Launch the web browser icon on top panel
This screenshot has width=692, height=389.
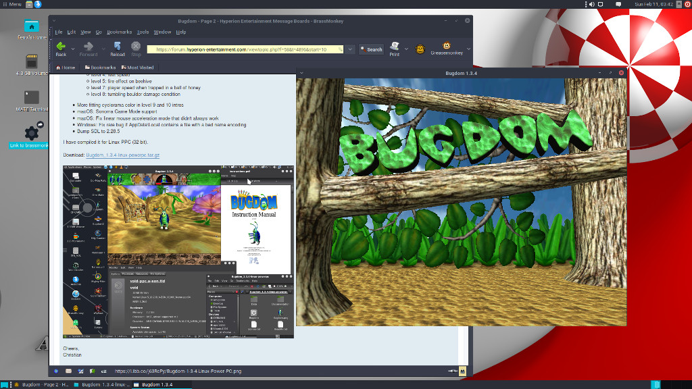point(38,4)
